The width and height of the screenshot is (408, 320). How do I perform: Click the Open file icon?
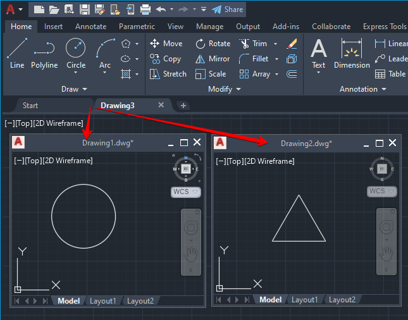(x=54, y=9)
